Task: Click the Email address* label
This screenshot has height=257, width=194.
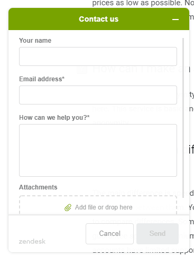Action: [x=42, y=79]
